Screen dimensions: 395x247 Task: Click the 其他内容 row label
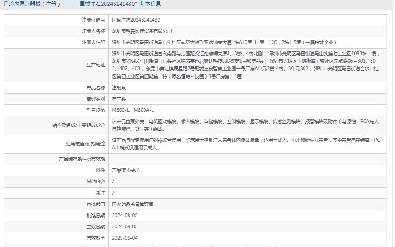coord(96,182)
